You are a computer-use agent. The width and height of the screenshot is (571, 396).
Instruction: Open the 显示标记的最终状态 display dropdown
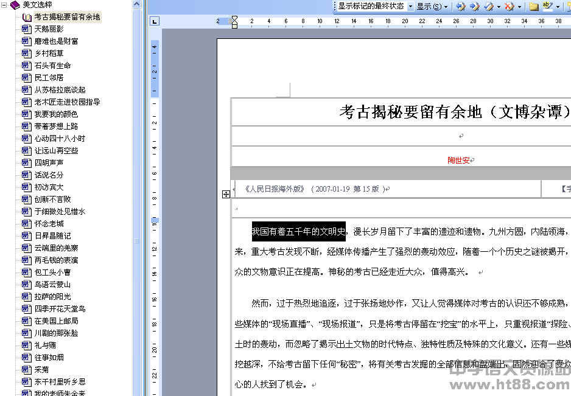(x=410, y=7)
